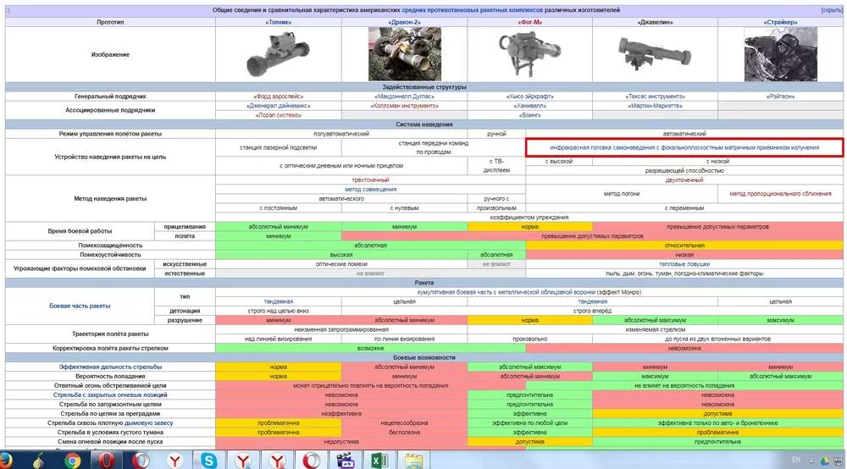Open the video clapperboard app in taskbar
This screenshot has height=469, width=847.
pyautogui.click(x=346, y=461)
